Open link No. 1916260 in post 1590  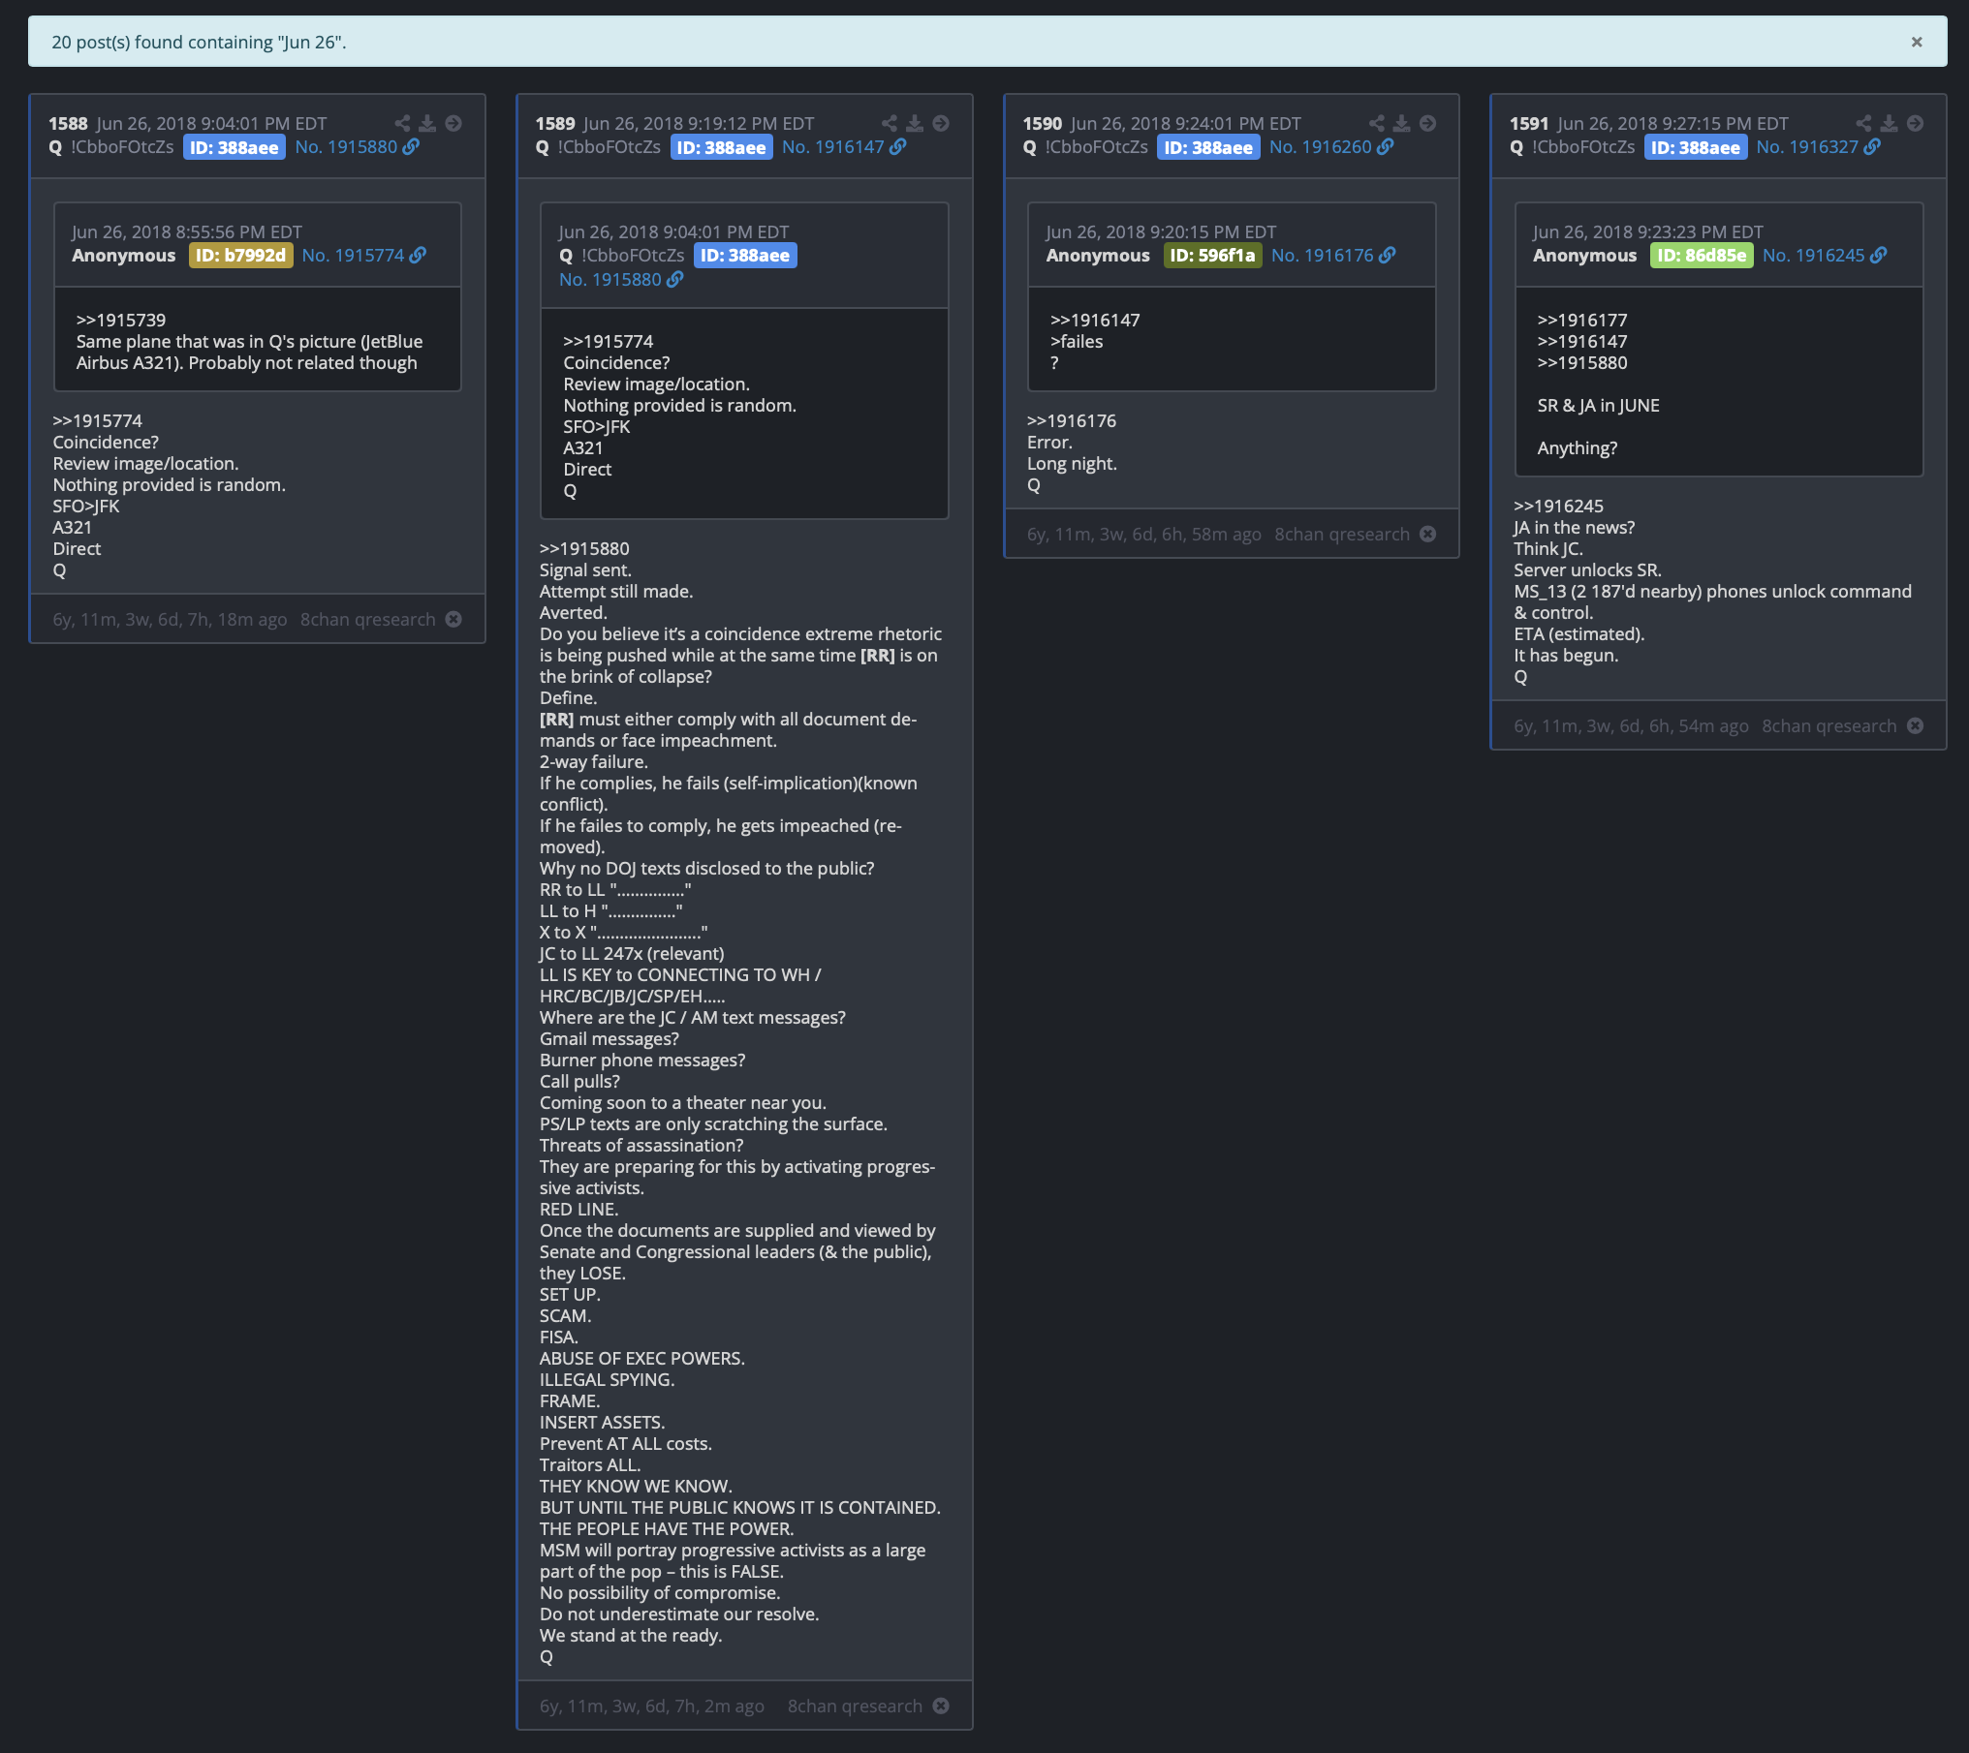(x=1331, y=147)
